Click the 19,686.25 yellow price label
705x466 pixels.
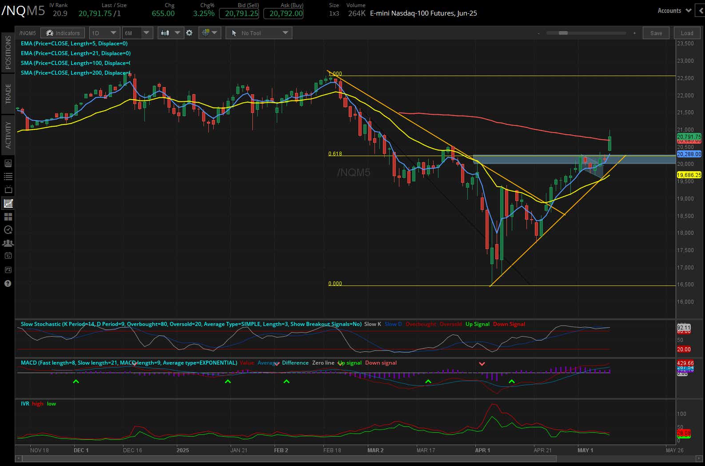click(689, 175)
